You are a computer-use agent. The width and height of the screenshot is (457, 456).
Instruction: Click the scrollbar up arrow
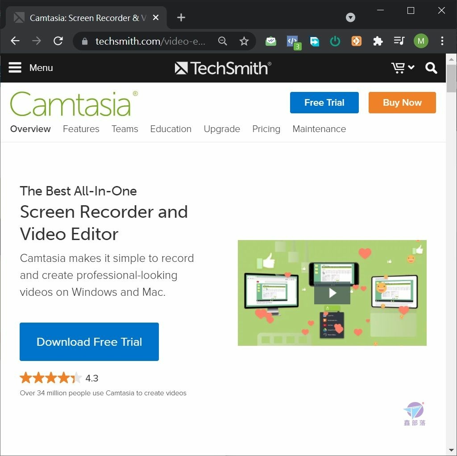click(x=452, y=59)
